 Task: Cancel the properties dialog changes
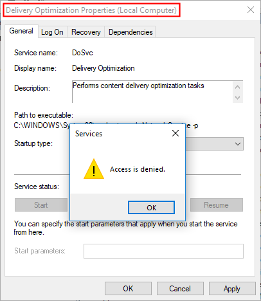180,289
